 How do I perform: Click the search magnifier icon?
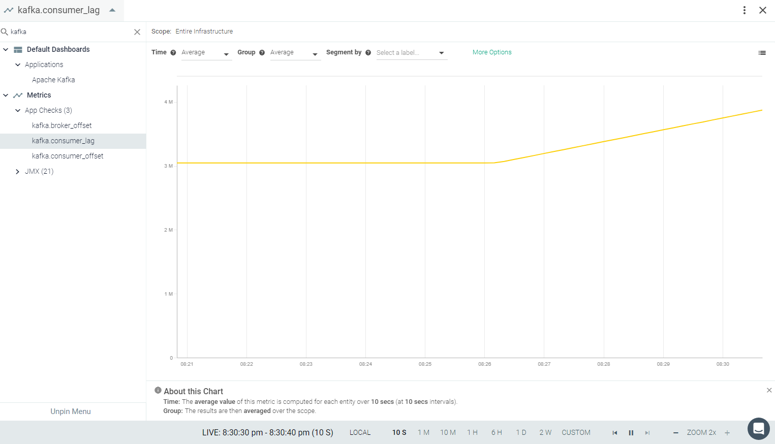[x=5, y=31]
